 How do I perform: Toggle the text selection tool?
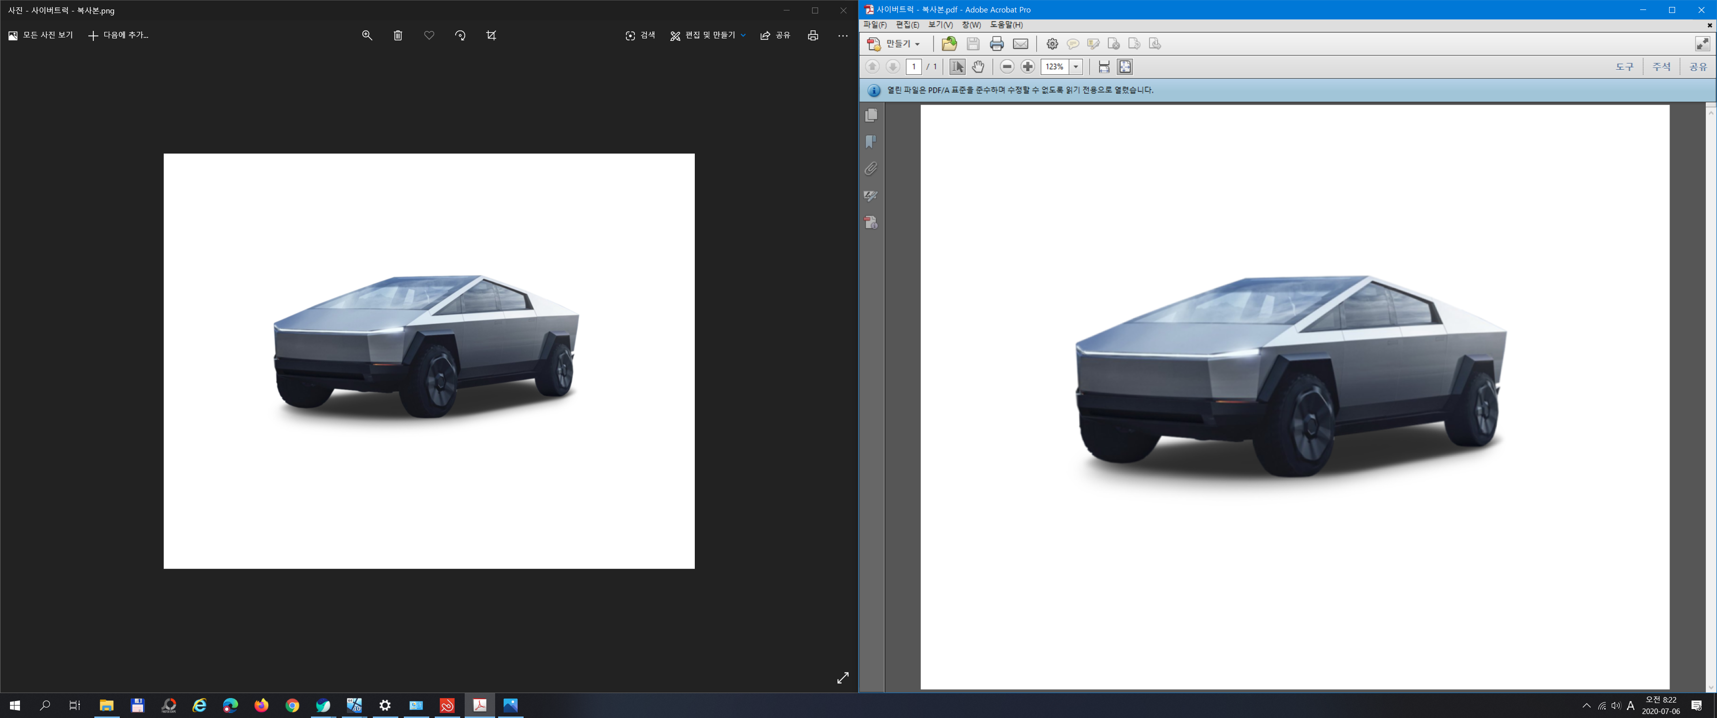pyautogui.click(x=957, y=67)
